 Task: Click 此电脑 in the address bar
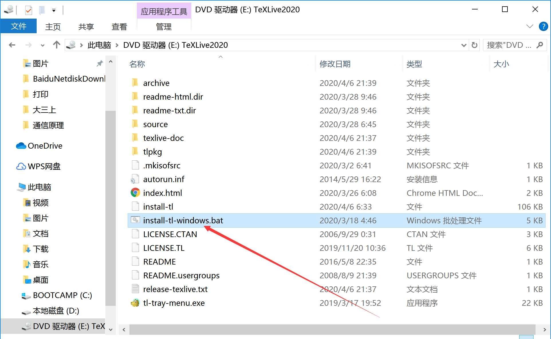tap(99, 45)
